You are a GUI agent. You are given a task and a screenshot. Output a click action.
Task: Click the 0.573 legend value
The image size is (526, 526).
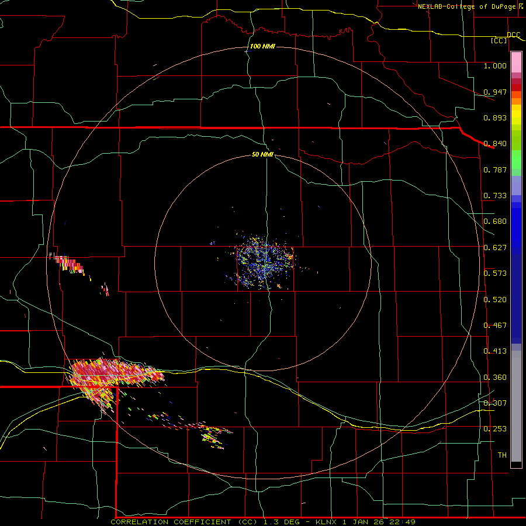(x=495, y=274)
